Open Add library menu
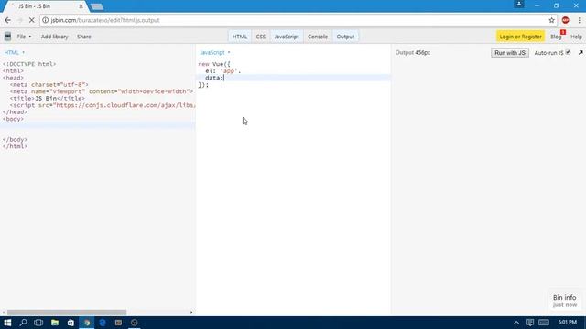The width and height of the screenshot is (586, 329). [x=55, y=37]
